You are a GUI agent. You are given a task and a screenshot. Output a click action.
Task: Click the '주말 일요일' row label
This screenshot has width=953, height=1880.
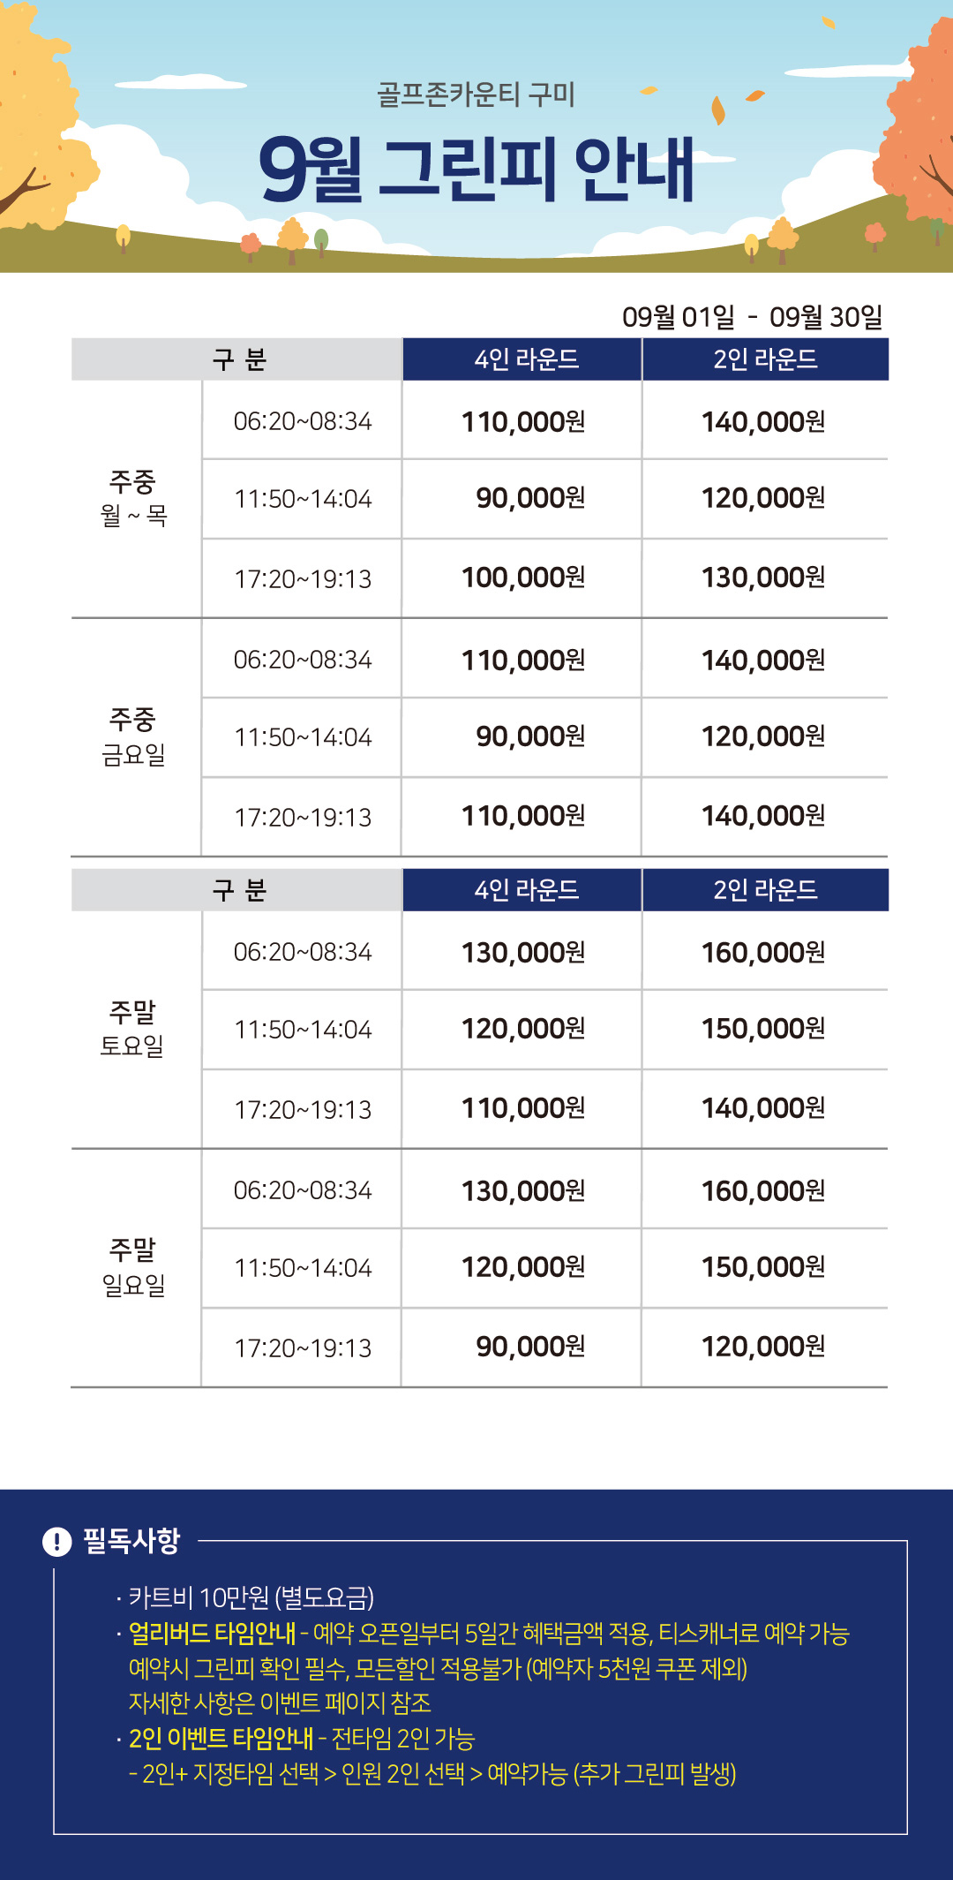133,1267
